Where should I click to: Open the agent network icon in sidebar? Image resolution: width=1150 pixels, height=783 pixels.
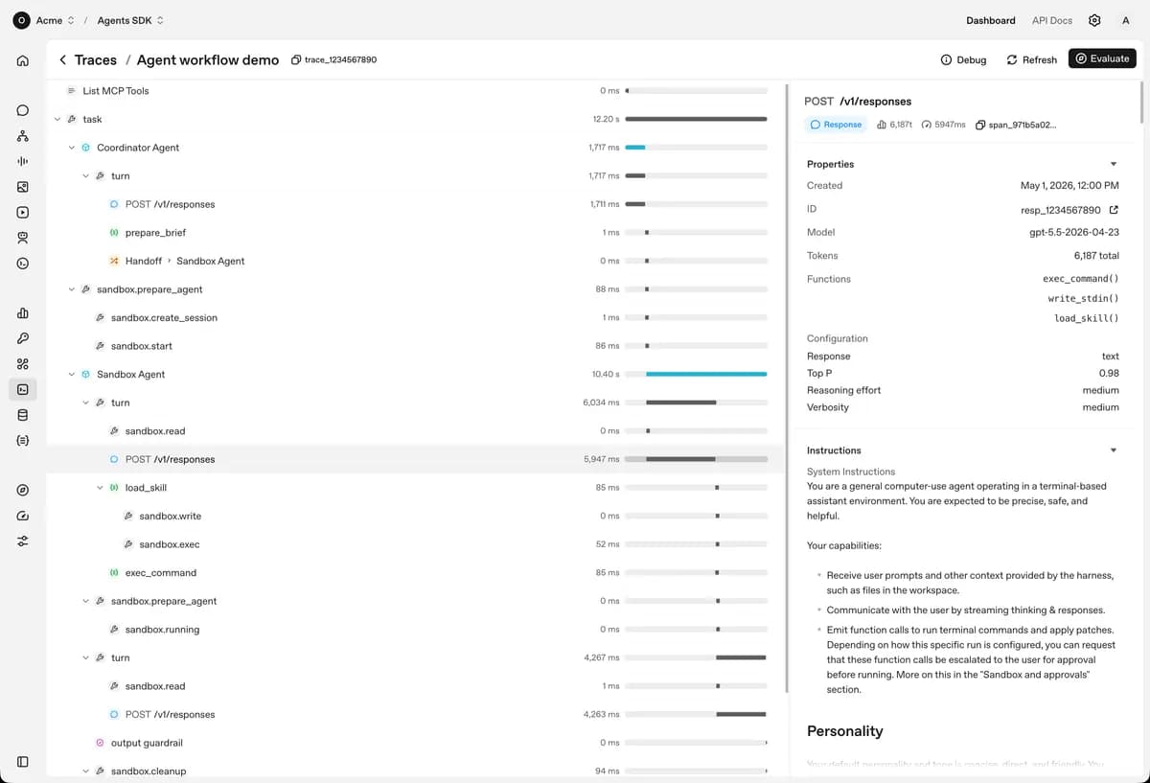[x=23, y=136]
